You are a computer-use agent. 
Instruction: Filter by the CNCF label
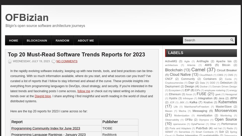point(169,79)
